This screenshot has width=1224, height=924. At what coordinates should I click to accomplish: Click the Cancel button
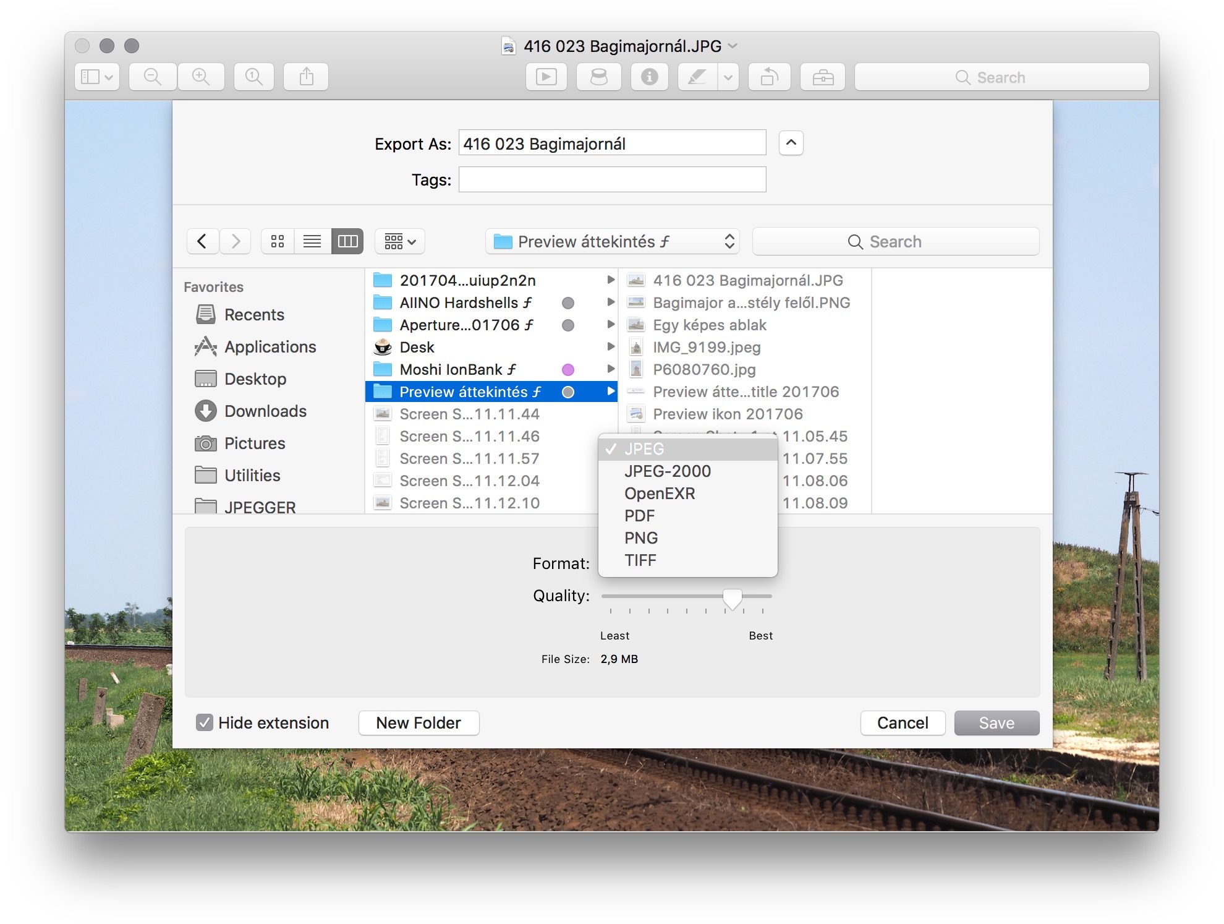pos(903,722)
